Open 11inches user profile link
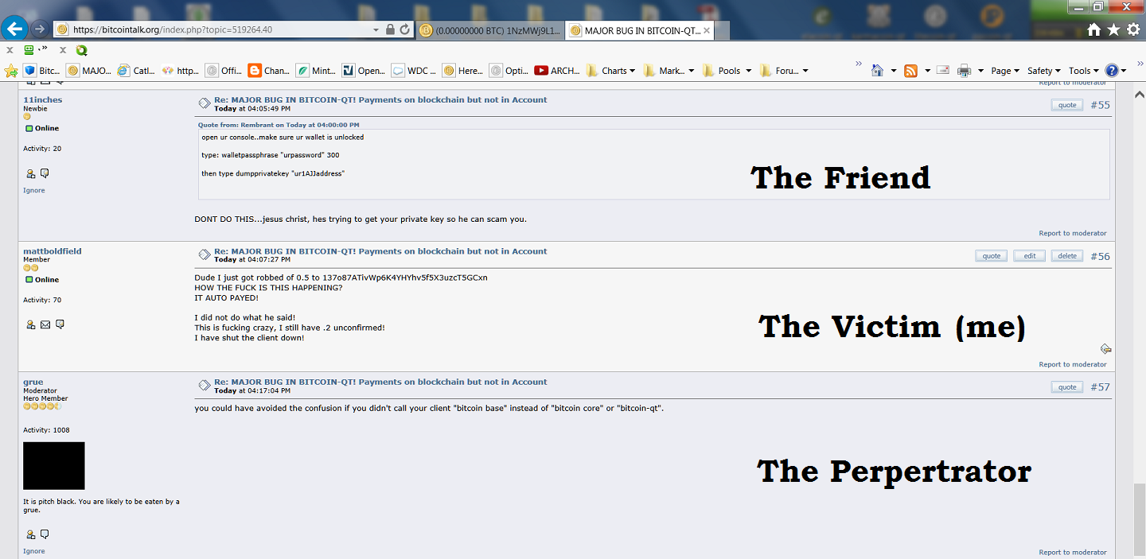This screenshot has width=1146, height=559. [x=42, y=100]
